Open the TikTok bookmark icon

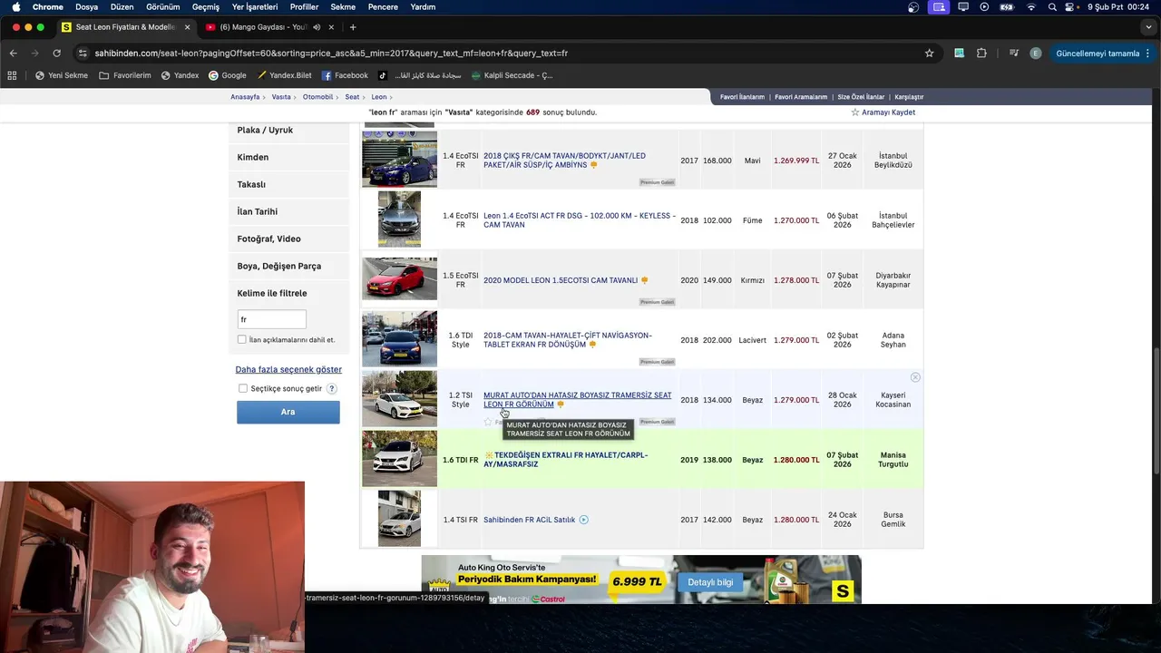[383, 75]
